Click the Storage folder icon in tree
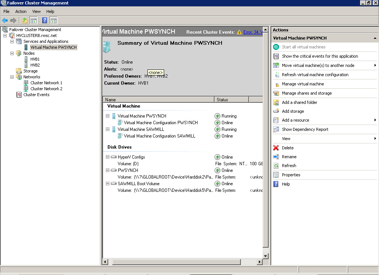Screen dimensions: 379x275 click(19, 71)
